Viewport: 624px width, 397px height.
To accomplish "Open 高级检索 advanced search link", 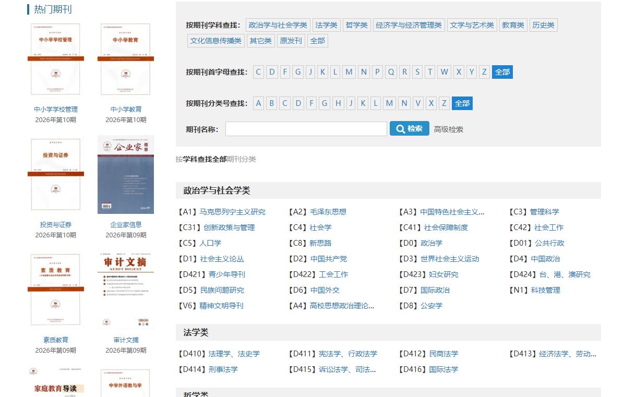I will pos(449,129).
